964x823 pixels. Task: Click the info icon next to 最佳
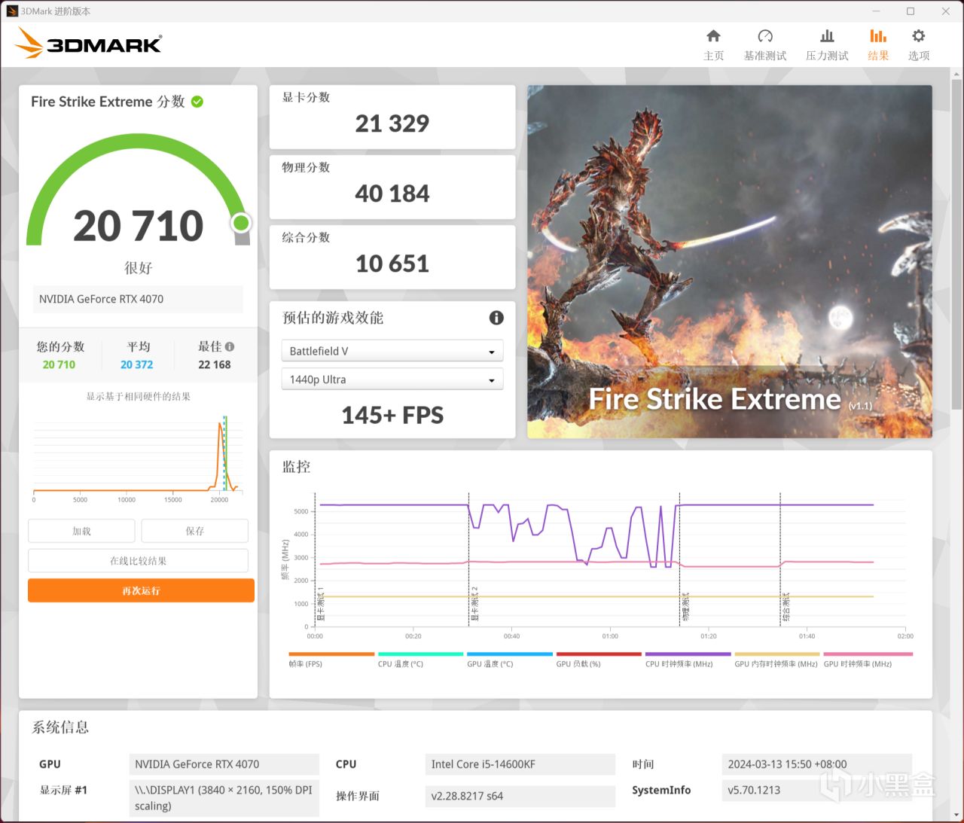click(x=230, y=347)
